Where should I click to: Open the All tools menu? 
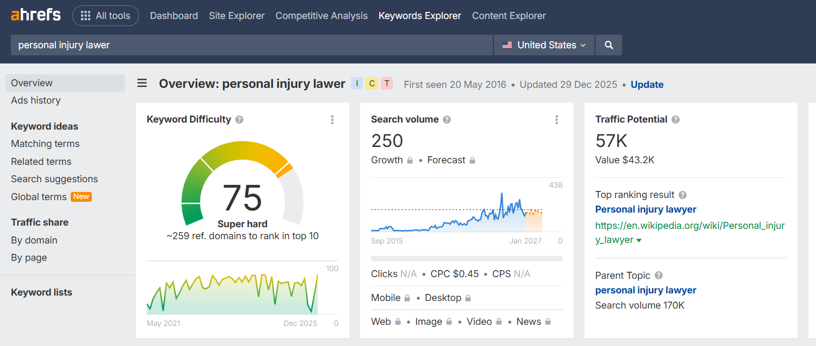[x=105, y=16]
